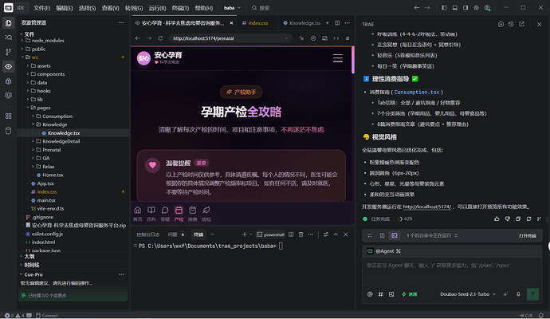Click the preview page vertical scrollbar

click(353, 60)
